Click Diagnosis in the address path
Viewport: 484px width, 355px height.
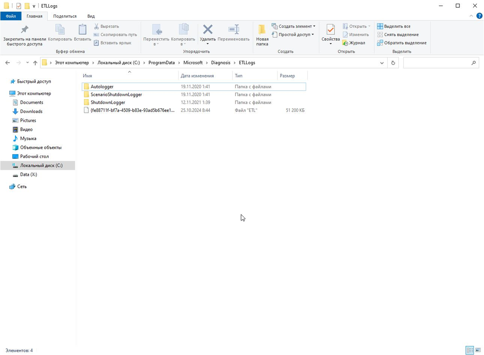pyautogui.click(x=221, y=63)
